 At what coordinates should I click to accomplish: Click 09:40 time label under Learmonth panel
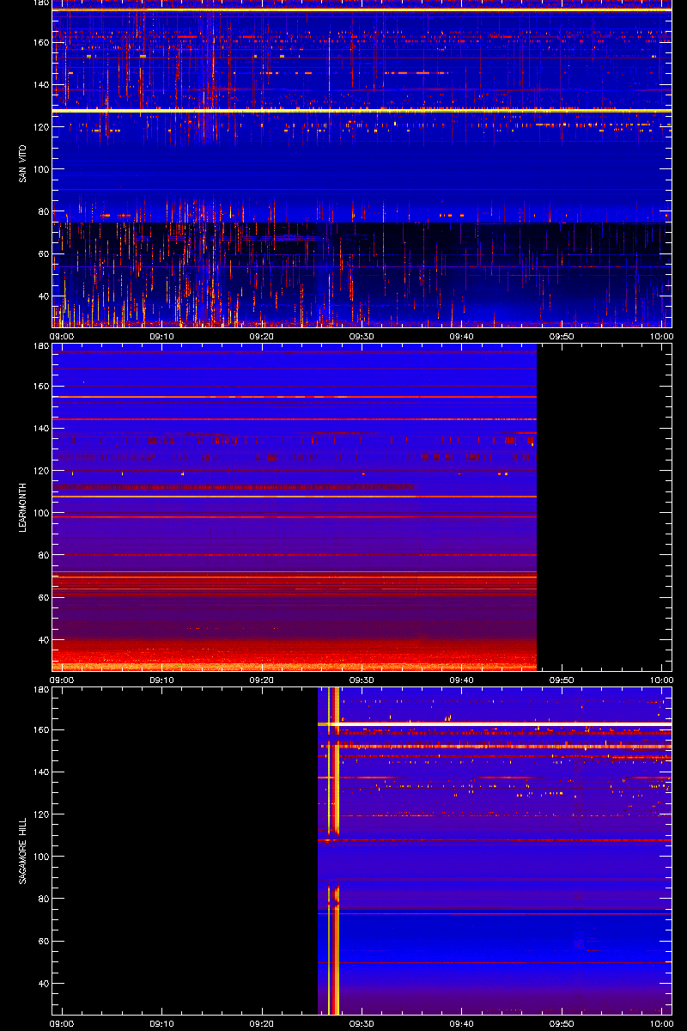(462, 680)
